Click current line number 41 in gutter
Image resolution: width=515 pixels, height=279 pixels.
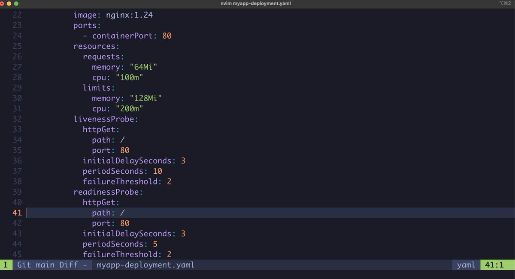click(17, 213)
